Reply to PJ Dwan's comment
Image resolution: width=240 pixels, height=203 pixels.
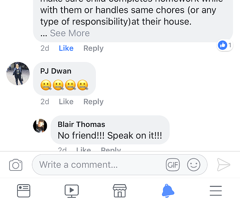point(93,102)
